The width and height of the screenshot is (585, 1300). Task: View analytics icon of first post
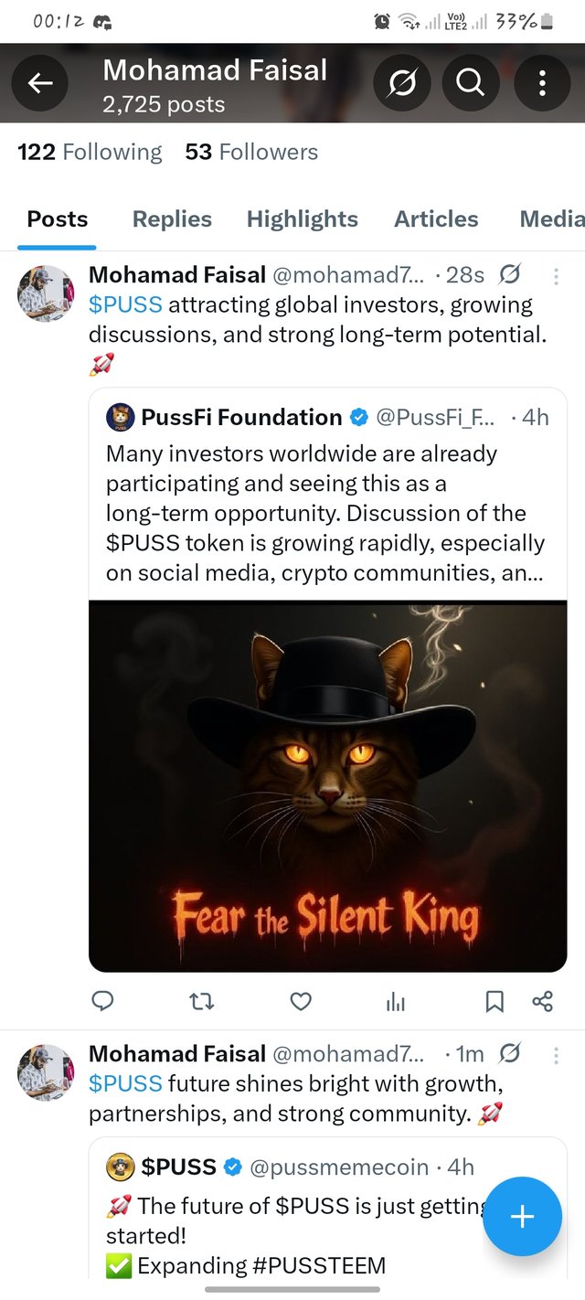396,1003
